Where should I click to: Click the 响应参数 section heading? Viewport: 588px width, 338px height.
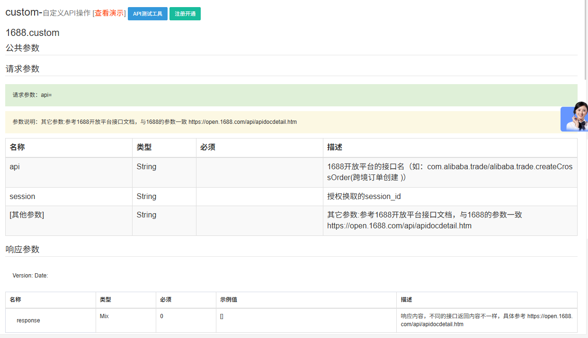[22, 249]
